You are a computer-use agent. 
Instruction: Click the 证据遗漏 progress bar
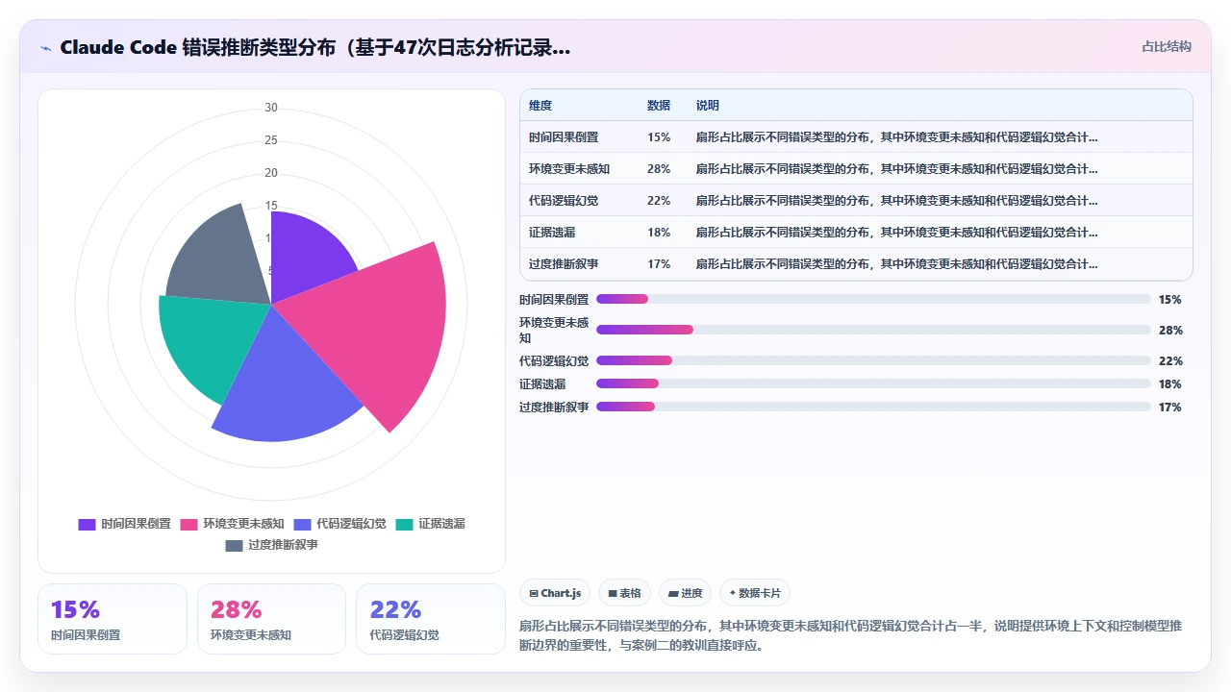point(873,383)
